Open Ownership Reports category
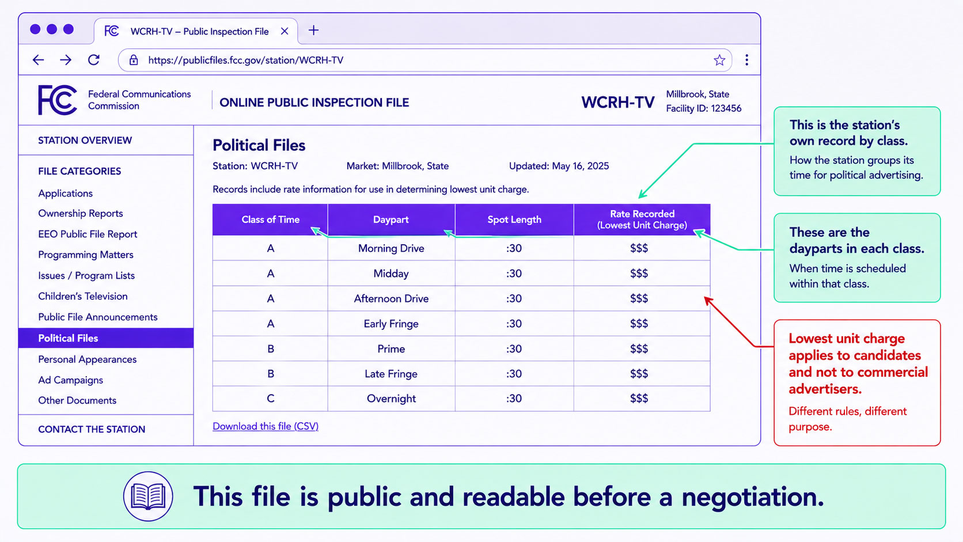 coord(81,214)
